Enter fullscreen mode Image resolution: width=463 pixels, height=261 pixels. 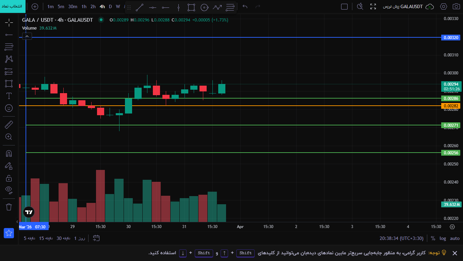[373, 6]
